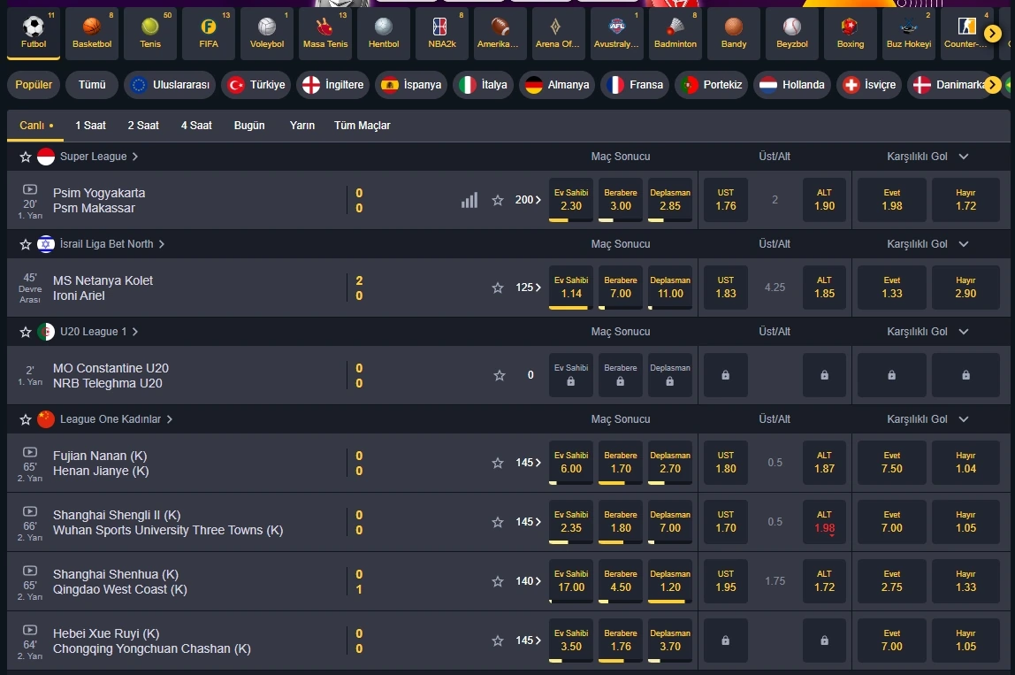The image size is (1015, 675).
Task: Open Masa Tenis category
Action: point(325,33)
